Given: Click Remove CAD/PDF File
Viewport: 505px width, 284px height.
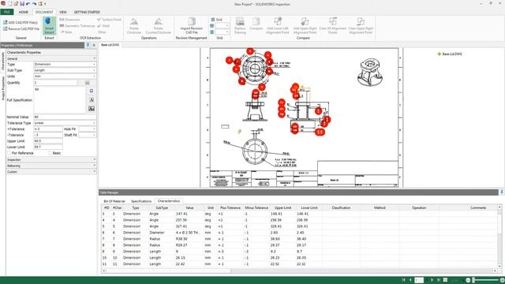Looking at the screenshot, I should click(21, 28).
